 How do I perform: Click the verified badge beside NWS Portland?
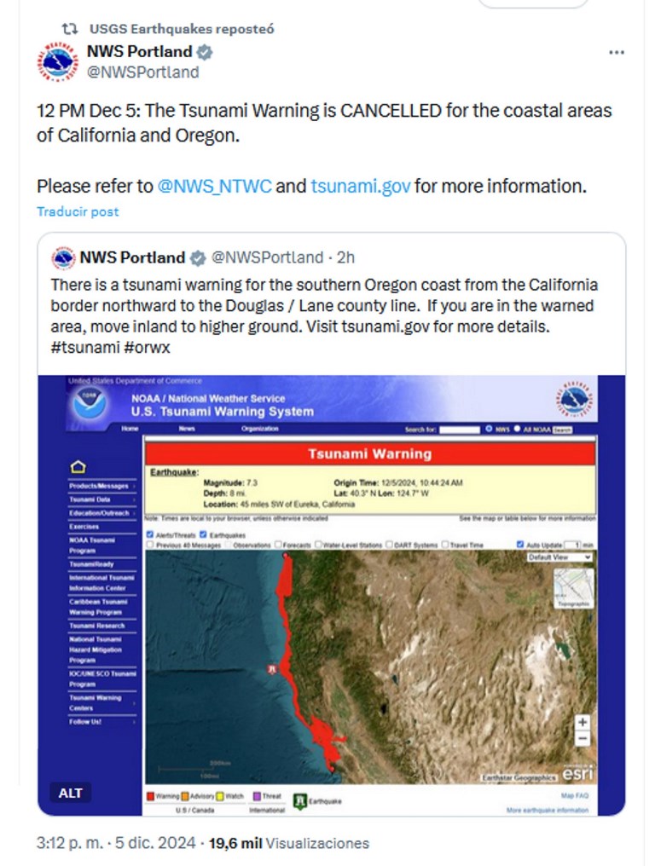205,52
